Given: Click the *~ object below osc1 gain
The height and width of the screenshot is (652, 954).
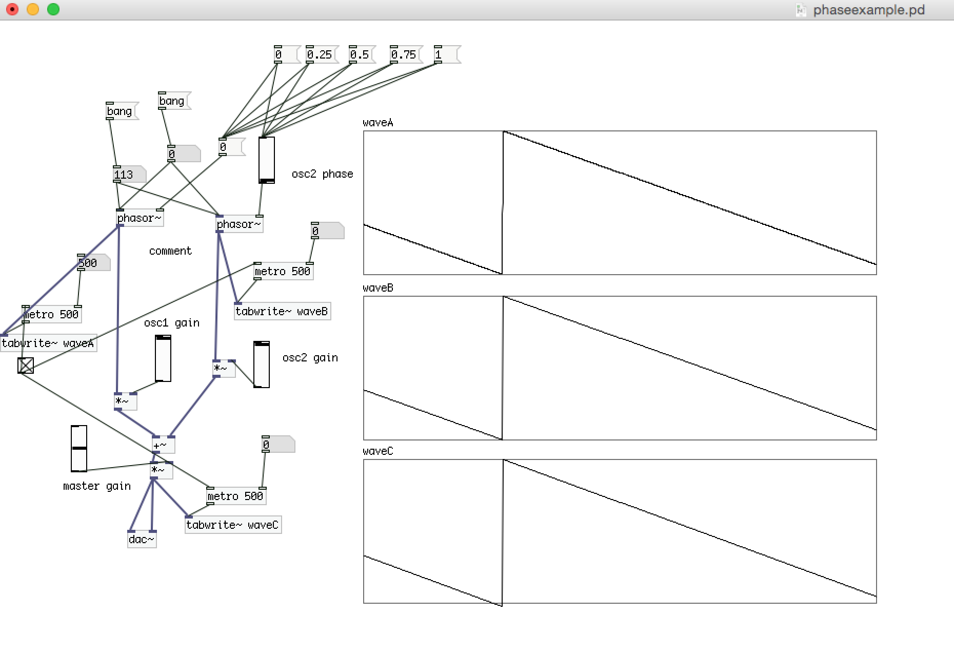Looking at the screenshot, I should click(x=125, y=402).
